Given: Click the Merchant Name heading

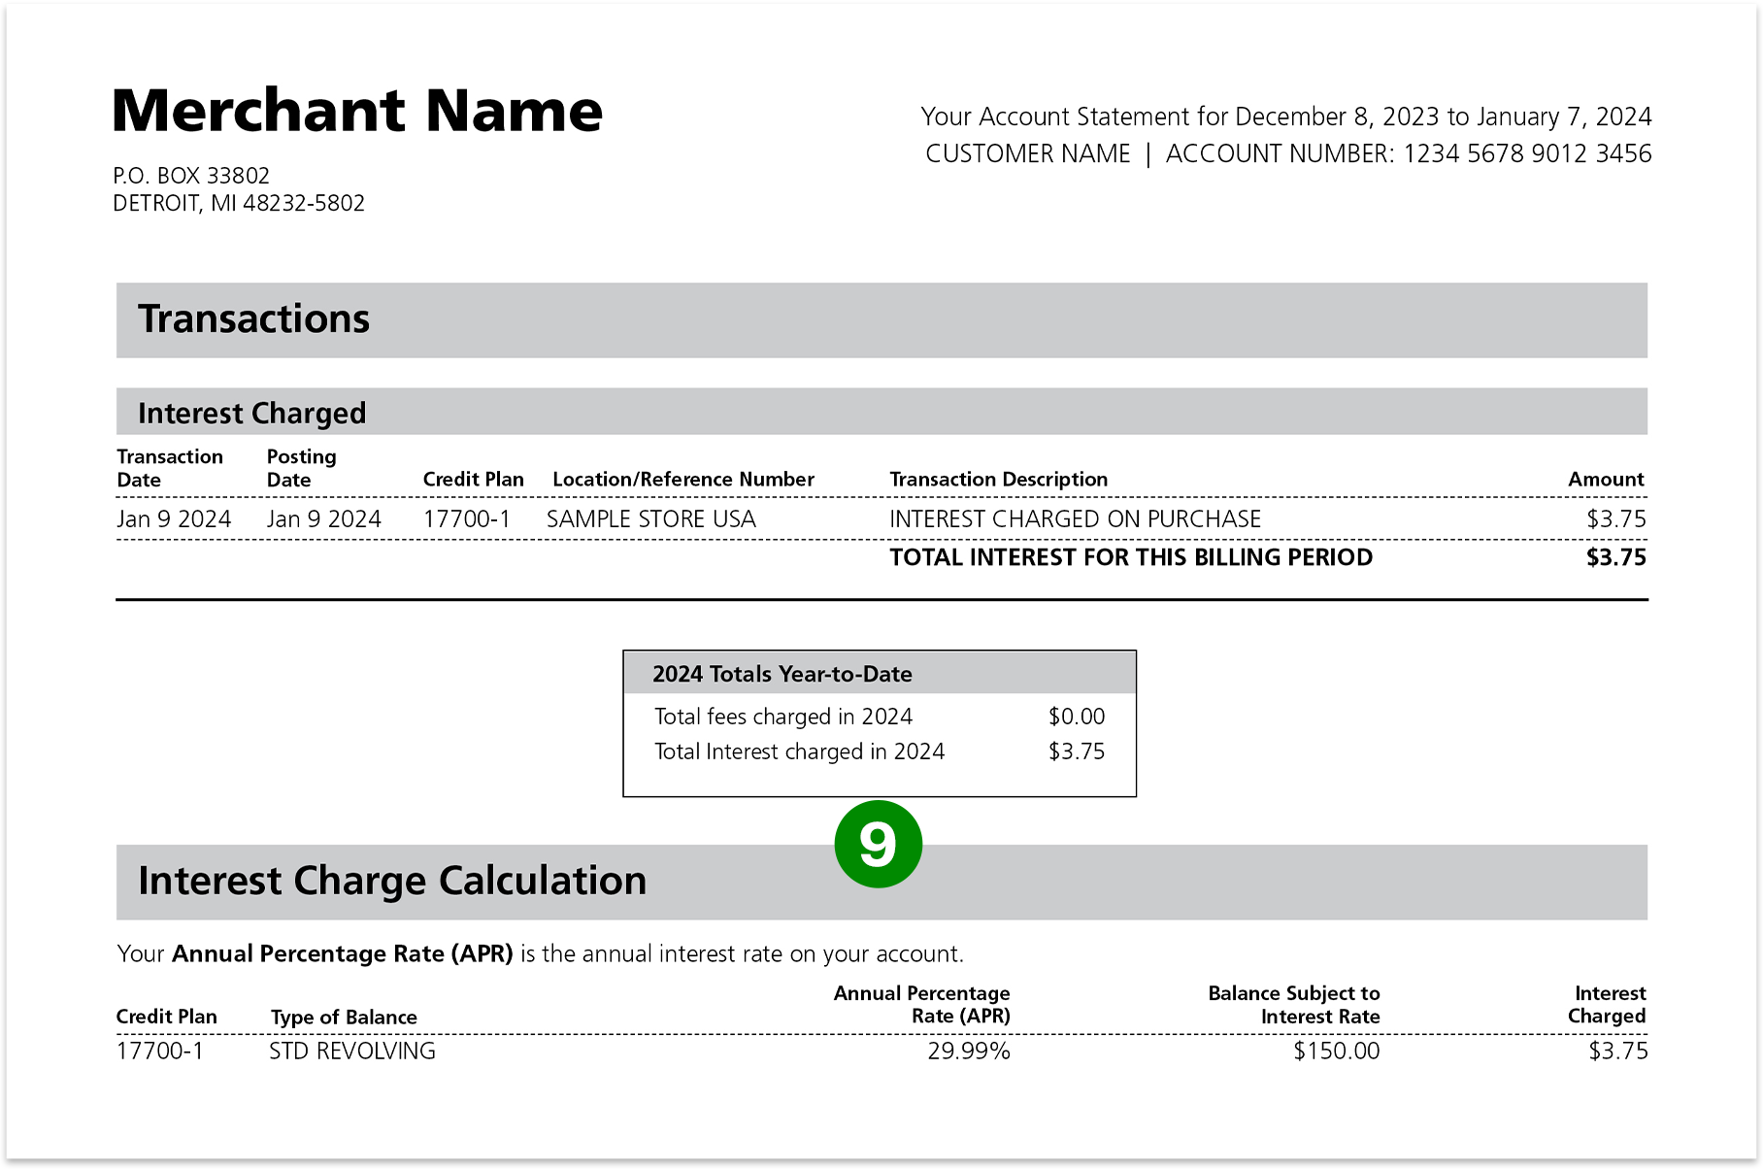Looking at the screenshot, I should point(357,111).
